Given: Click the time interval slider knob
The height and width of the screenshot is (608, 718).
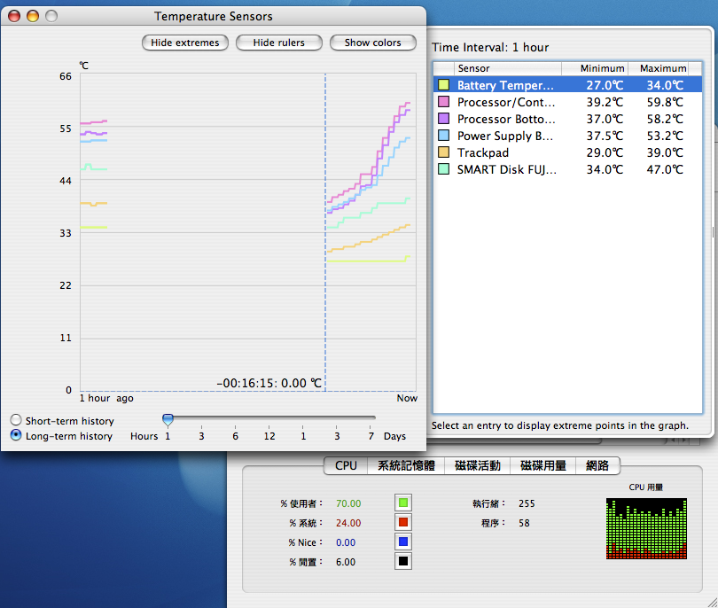Looking at the screenshot, I should pos(168,418).
